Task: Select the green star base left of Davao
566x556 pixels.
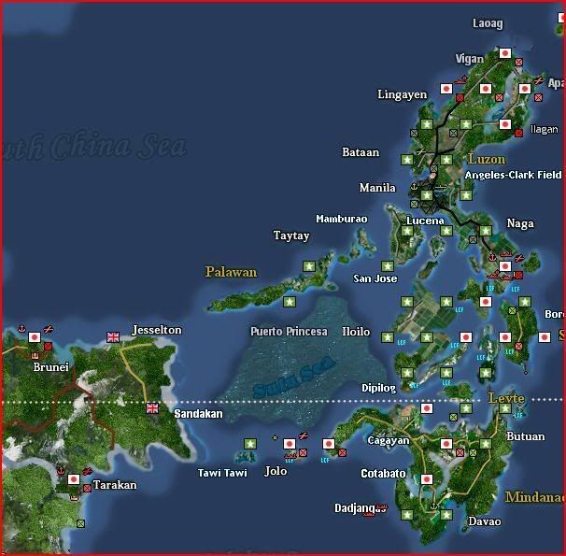Action: pos(446,515)
